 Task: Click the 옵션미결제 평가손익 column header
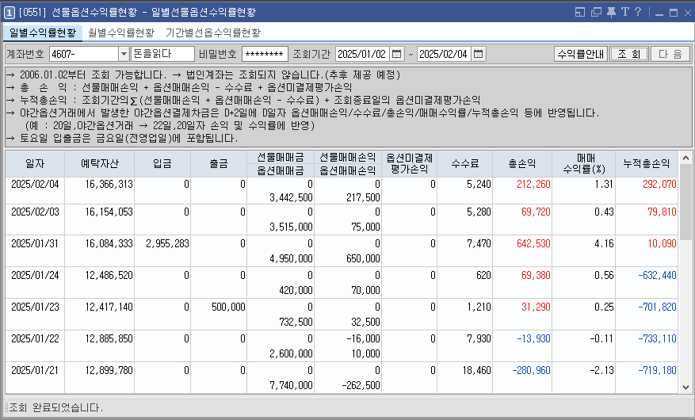[x=410, y=163]
